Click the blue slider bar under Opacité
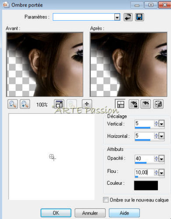 click(x=141, y=163)
